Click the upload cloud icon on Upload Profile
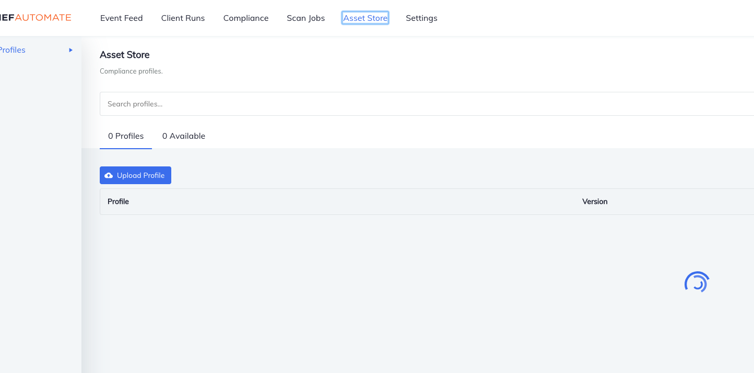Screen dimensions: 754x373 coord(109,175)
